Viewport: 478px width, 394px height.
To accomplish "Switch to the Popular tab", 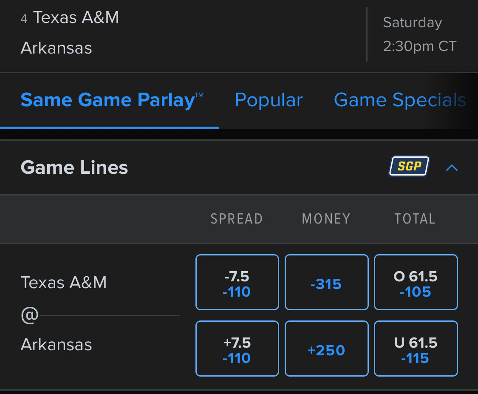I will [269, 100].
